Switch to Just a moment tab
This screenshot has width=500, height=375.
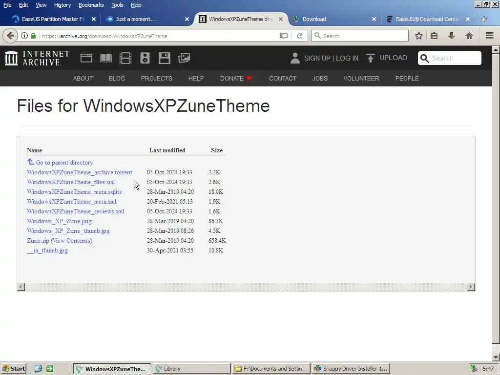(146, 19)
